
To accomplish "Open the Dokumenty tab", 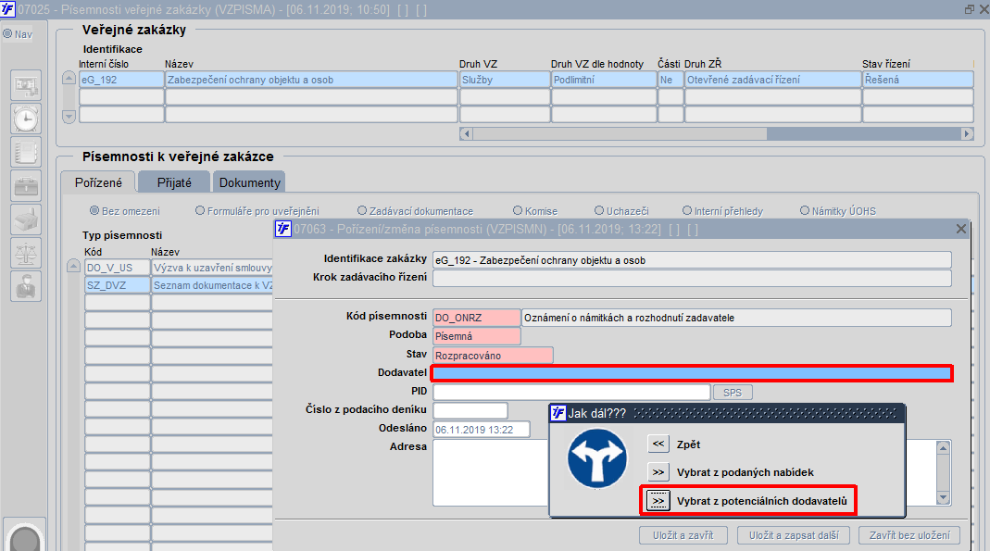I will click(249, 182).
